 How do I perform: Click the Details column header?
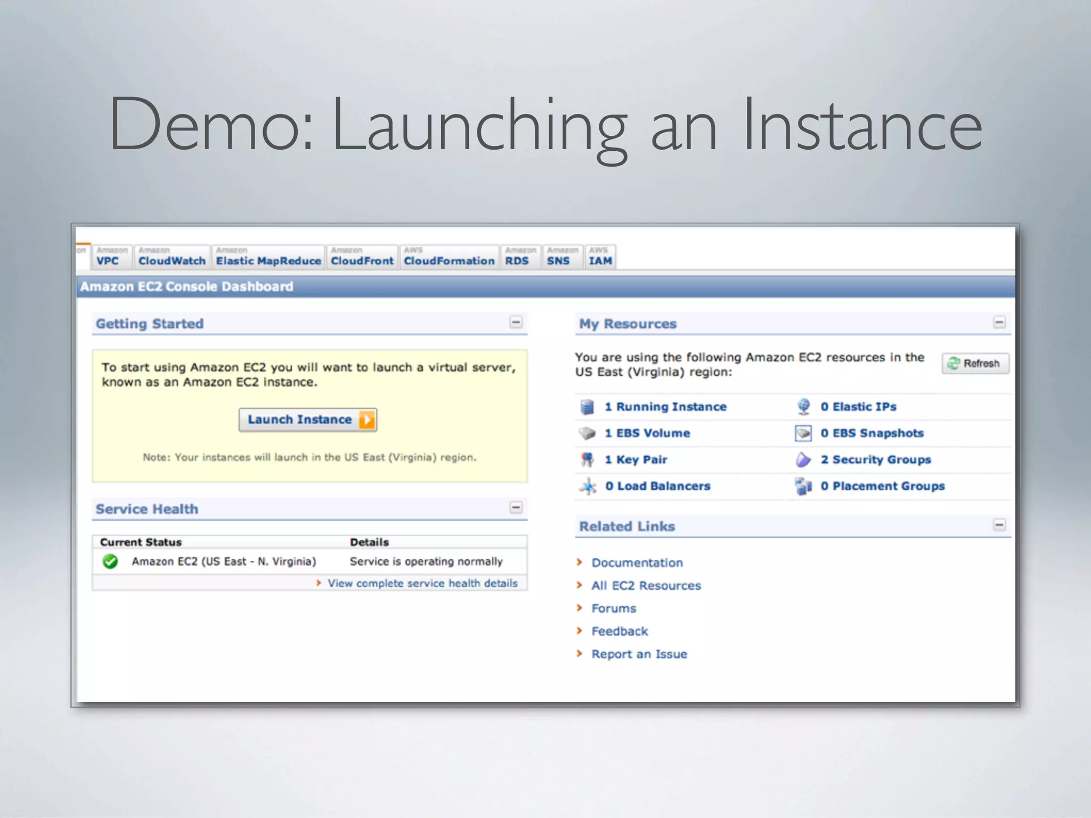[369, 542]
